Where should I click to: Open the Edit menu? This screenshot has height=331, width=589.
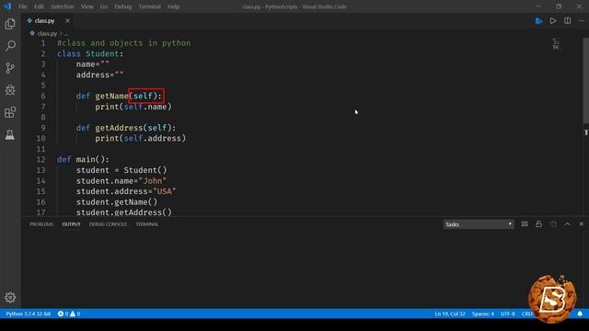(39, 6)
